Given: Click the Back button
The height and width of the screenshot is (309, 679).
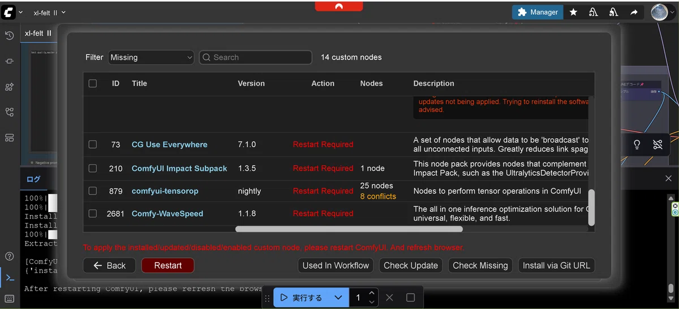Looking at the screenshot, I should click(109, 265).
